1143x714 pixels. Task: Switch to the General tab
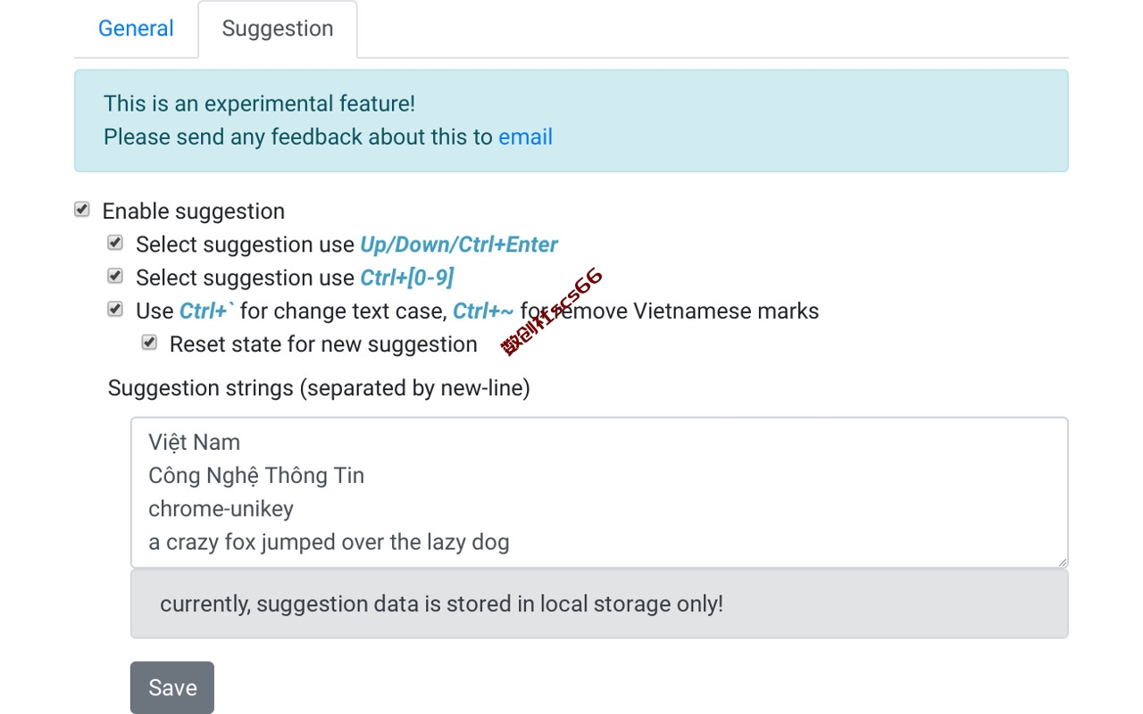coord(136,29)
